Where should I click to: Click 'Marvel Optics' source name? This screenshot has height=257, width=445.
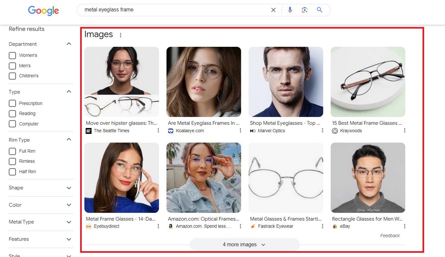[271, 131]
